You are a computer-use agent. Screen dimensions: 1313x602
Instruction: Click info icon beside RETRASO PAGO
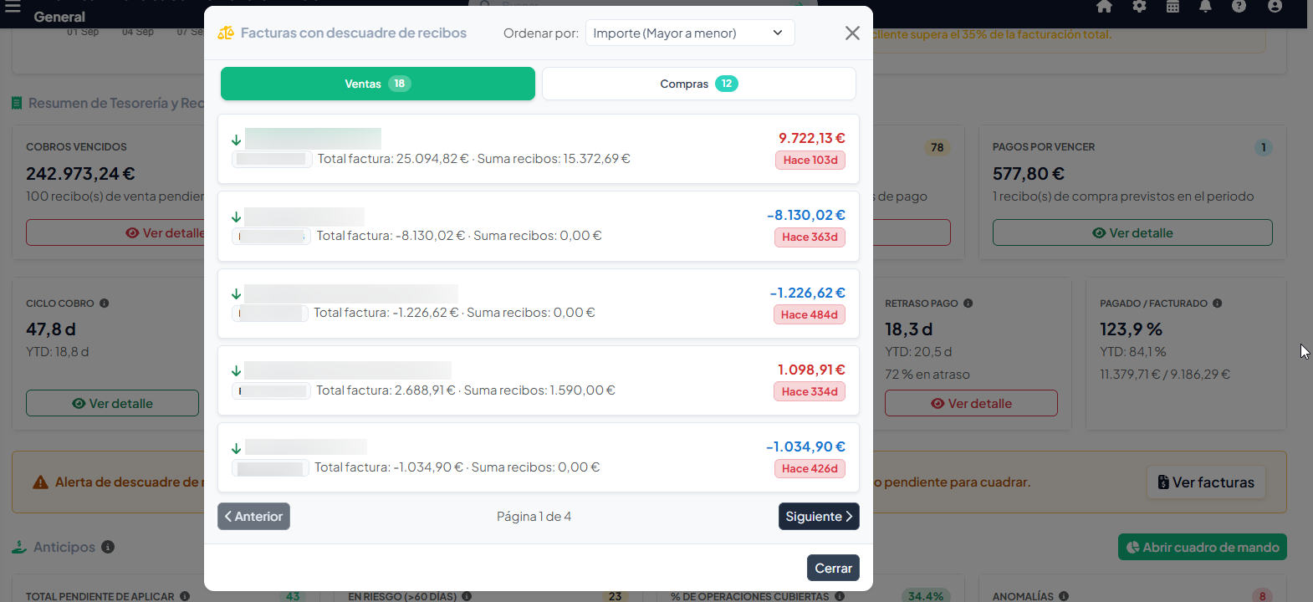(968, 304)
